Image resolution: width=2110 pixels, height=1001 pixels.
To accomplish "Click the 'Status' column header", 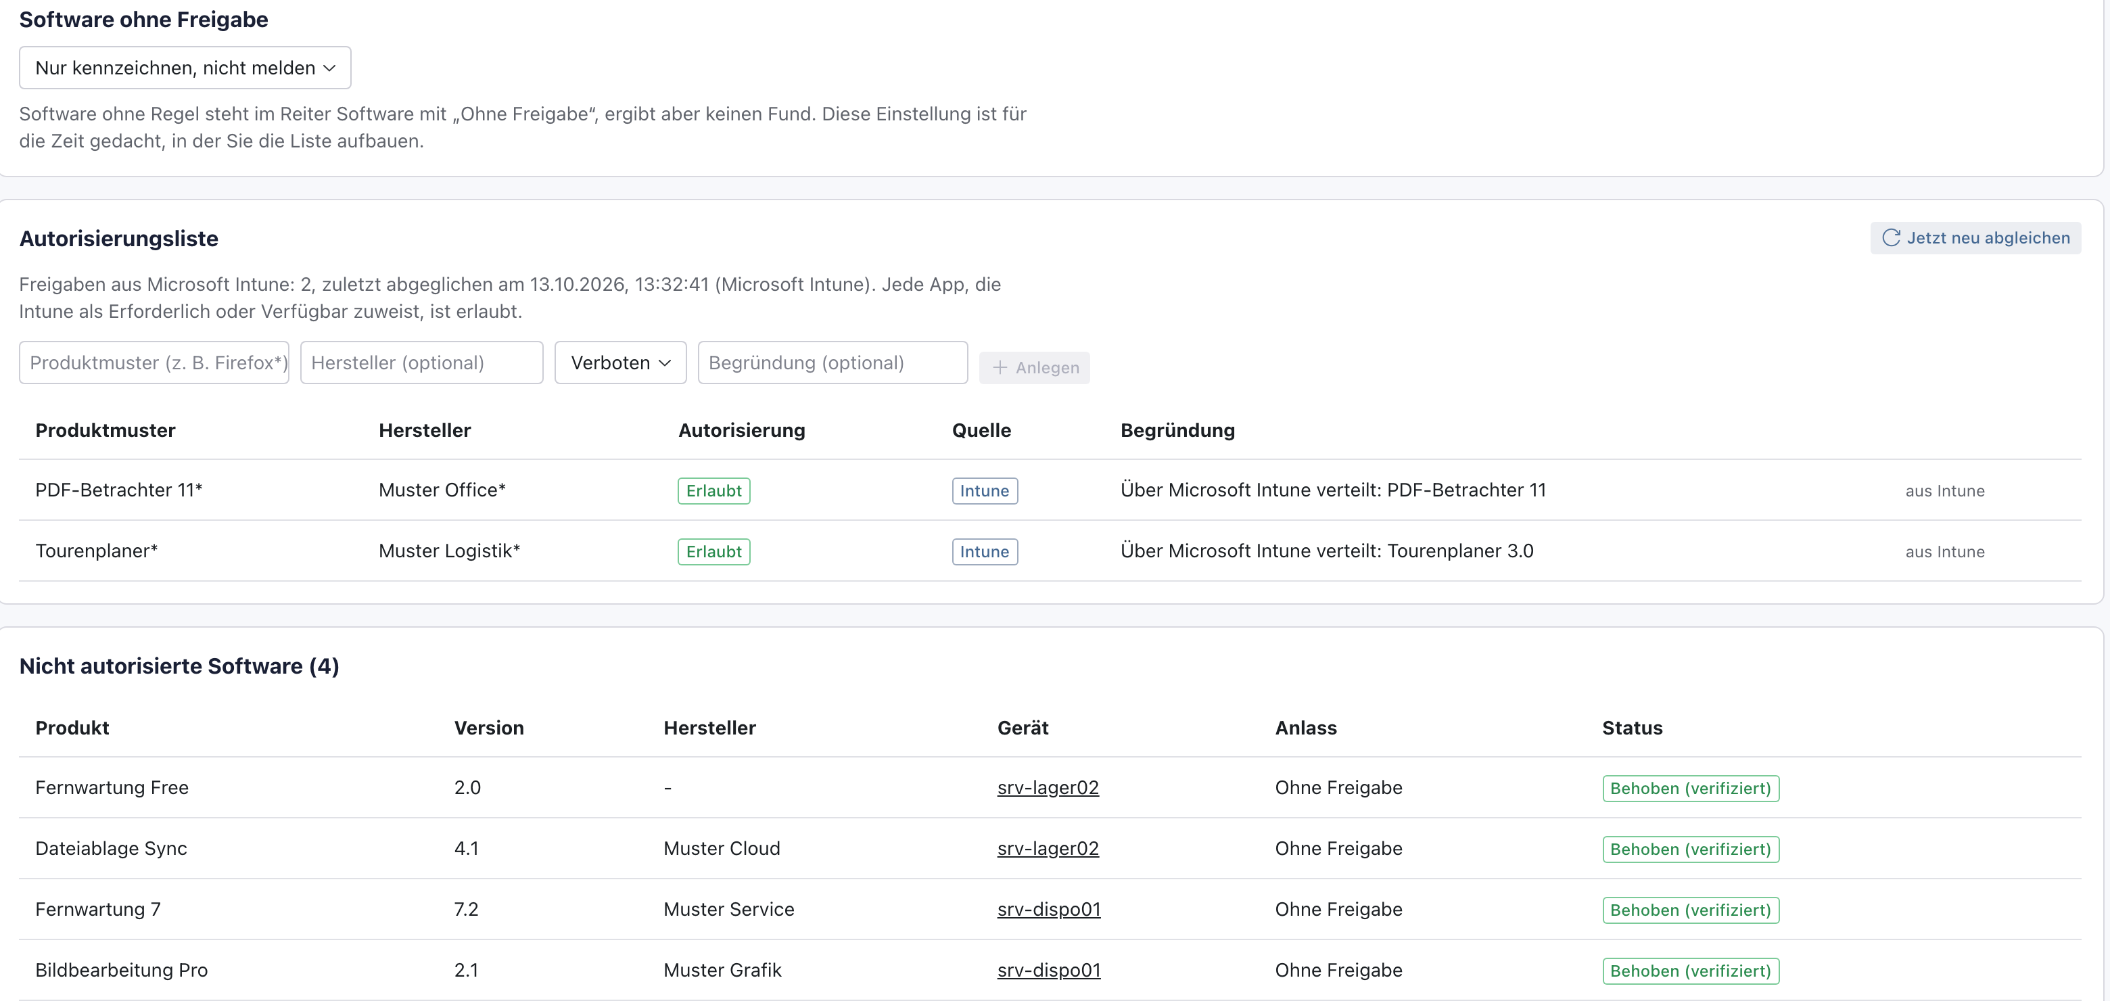I will tap(1633, 727).
